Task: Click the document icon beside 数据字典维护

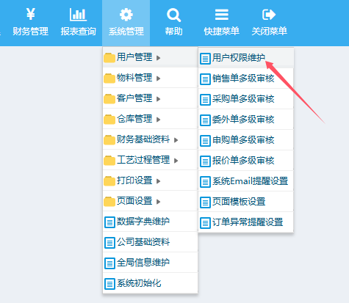Action: 109,222
